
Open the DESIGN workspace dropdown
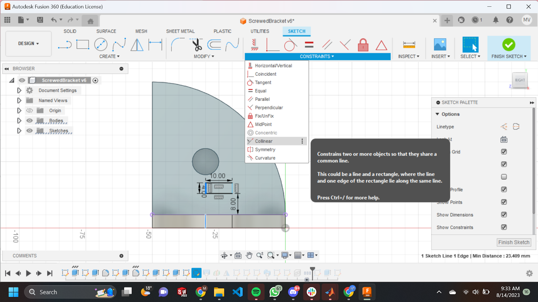29,44
